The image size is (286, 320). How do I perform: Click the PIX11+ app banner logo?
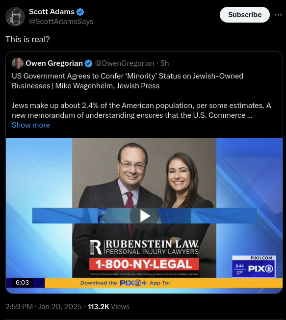click(x=133, y=283)
